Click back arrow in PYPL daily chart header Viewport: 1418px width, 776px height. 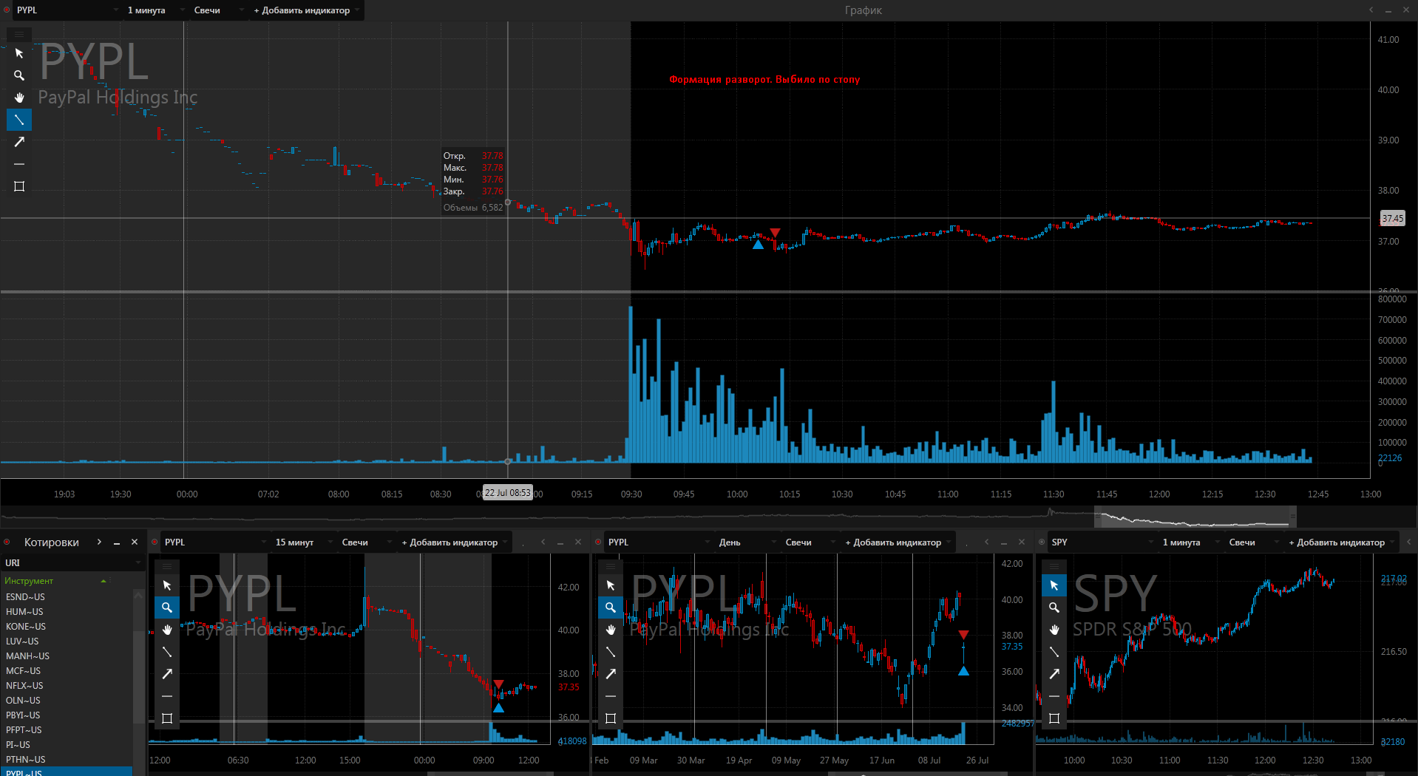pos(987,542)
